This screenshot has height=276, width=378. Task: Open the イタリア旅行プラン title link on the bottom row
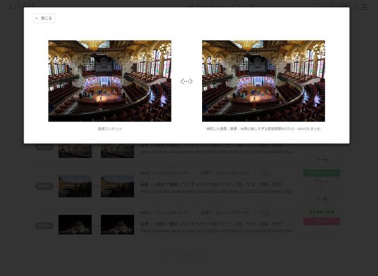pyautogui.click(x=211, y=224)
